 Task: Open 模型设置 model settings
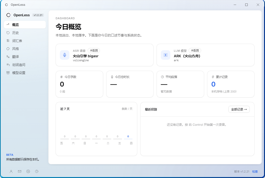(25, 73)
